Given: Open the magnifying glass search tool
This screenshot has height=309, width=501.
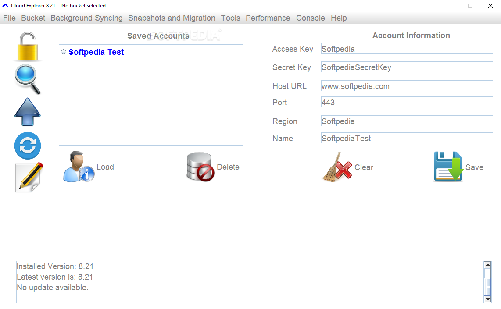Looking at the screenshot, I should tap(28, 79).
